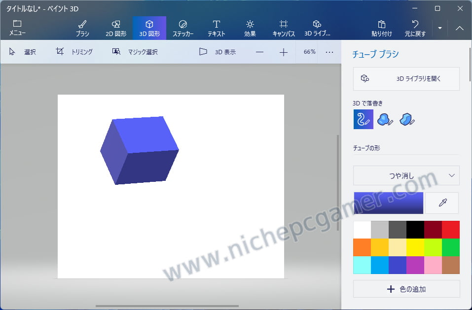Choose the pale yellow color swatch
Screen dimensions: 472x310
coord(398,247)
